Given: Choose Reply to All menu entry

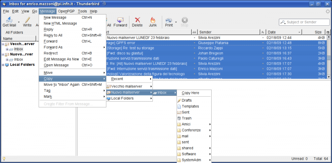Looking at the screenshot, I should pos(72,35).
